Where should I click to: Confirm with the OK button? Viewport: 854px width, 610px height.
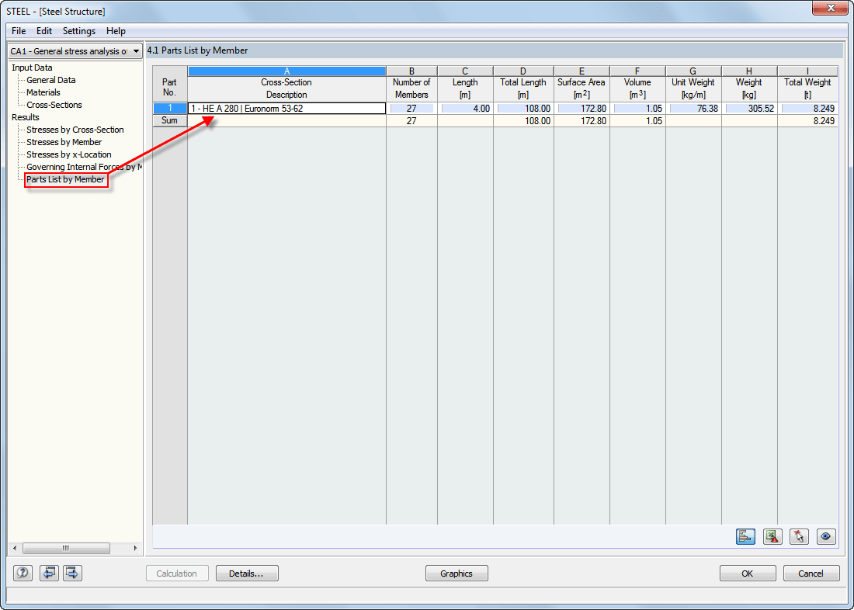pyautogui.click(x=748, y=574)
